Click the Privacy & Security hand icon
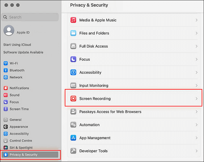This screenshot has width=204, height=162. 6,155
